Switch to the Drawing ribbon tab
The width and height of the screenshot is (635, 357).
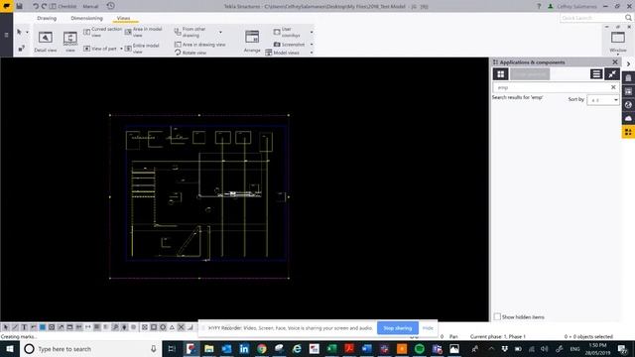(47, 18)
